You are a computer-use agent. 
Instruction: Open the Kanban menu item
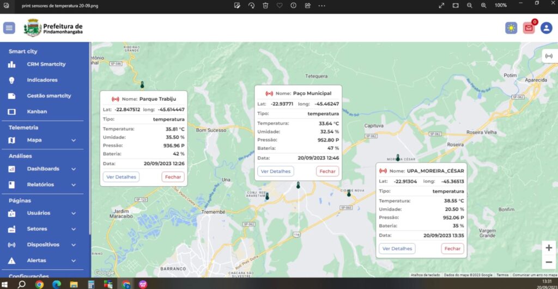coord(37,112)
